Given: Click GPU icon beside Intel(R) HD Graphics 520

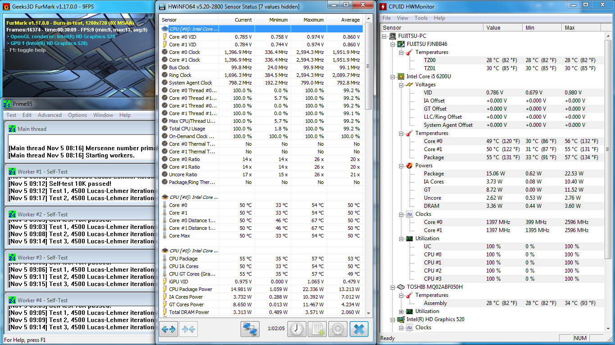Looking at the screenshot, I should [401, 319].
